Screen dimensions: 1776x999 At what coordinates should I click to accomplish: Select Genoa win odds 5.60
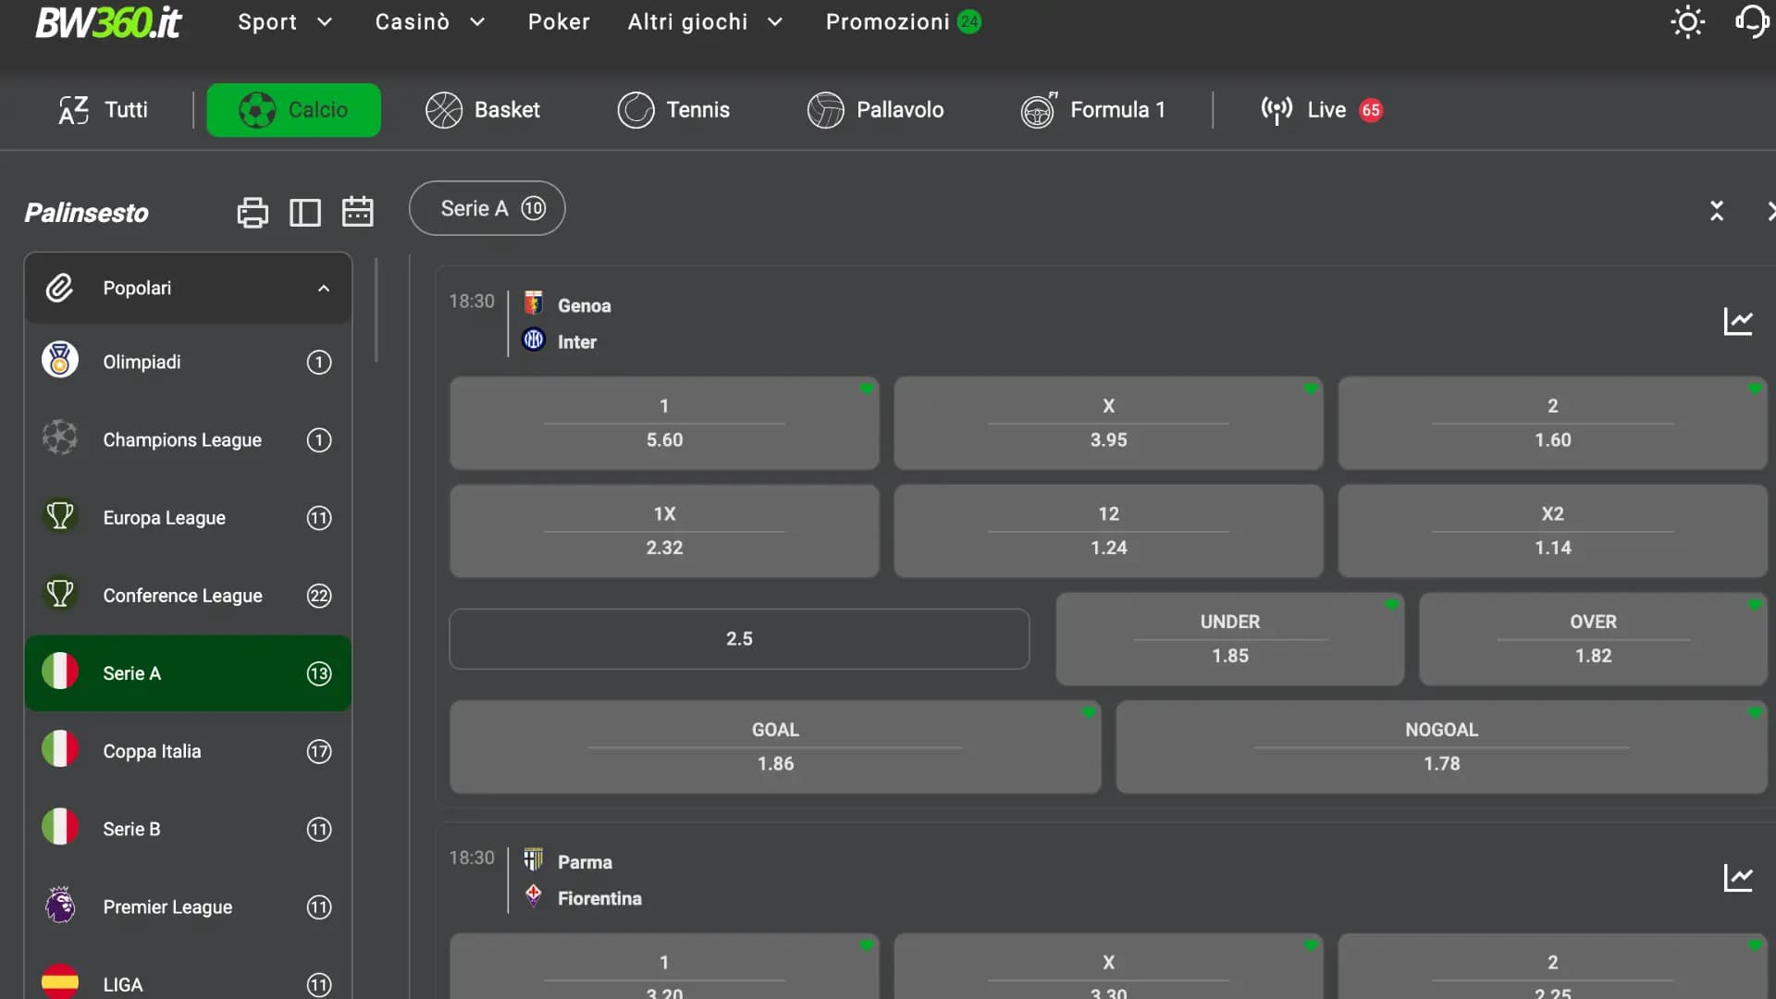point(664,423)
